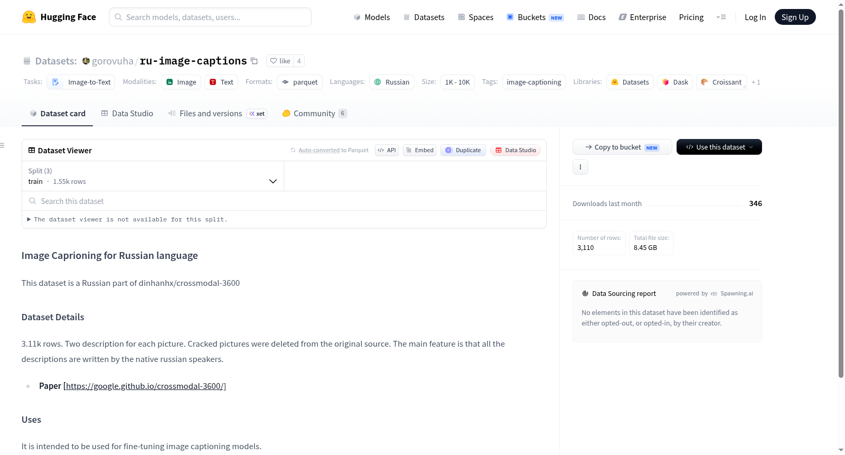Select the Image-to-Text task tag

(x=81, y=82)
